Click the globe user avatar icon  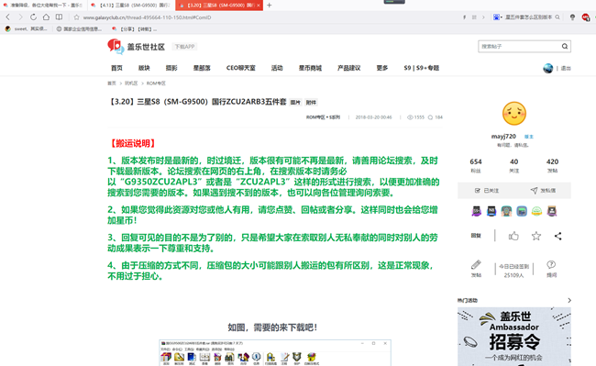point(547,69)
